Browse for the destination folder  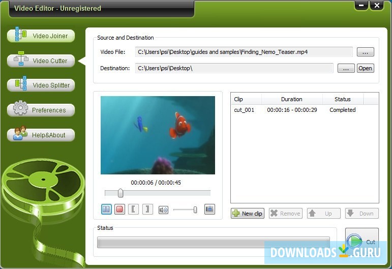(x=346, y=68)
